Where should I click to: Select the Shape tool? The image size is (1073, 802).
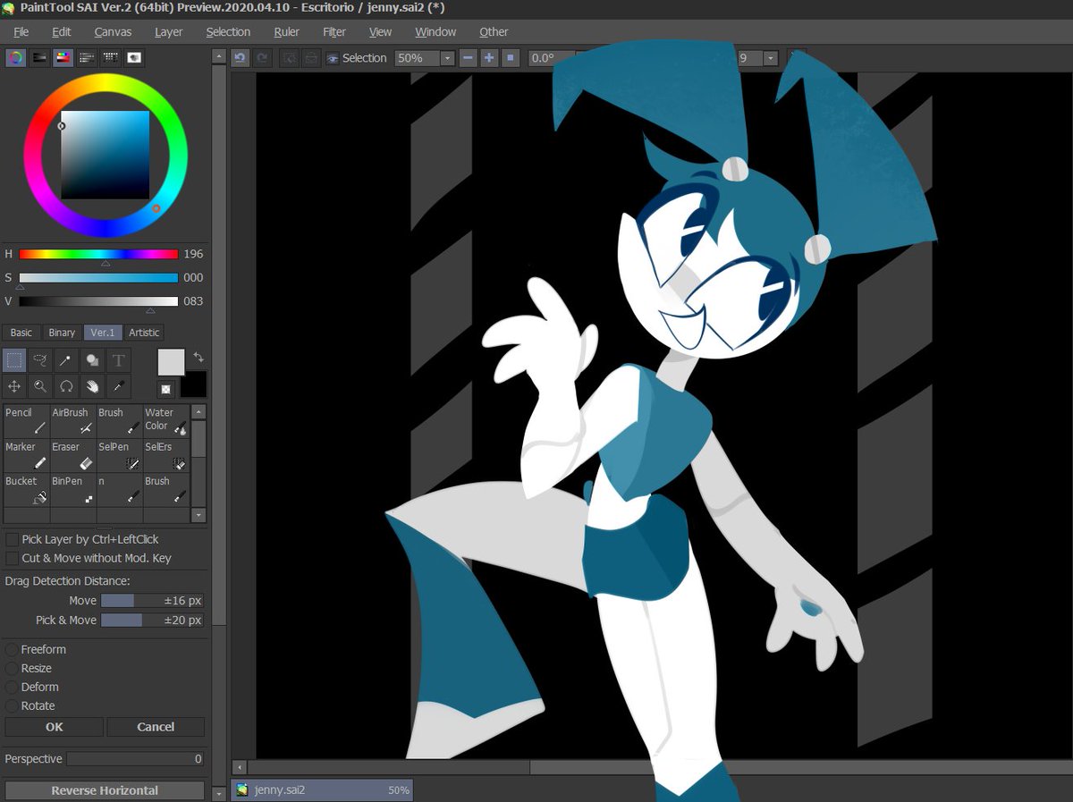click(92, 360)
